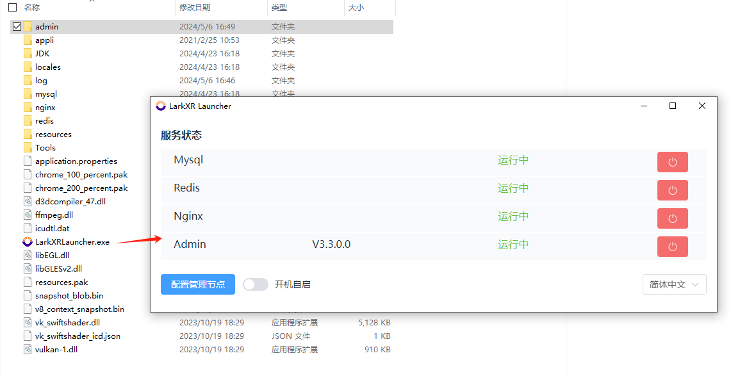The width and height of the screenshot is (740, 376).
Task: Click the 910 KB size value
Action: click(377, 350)
